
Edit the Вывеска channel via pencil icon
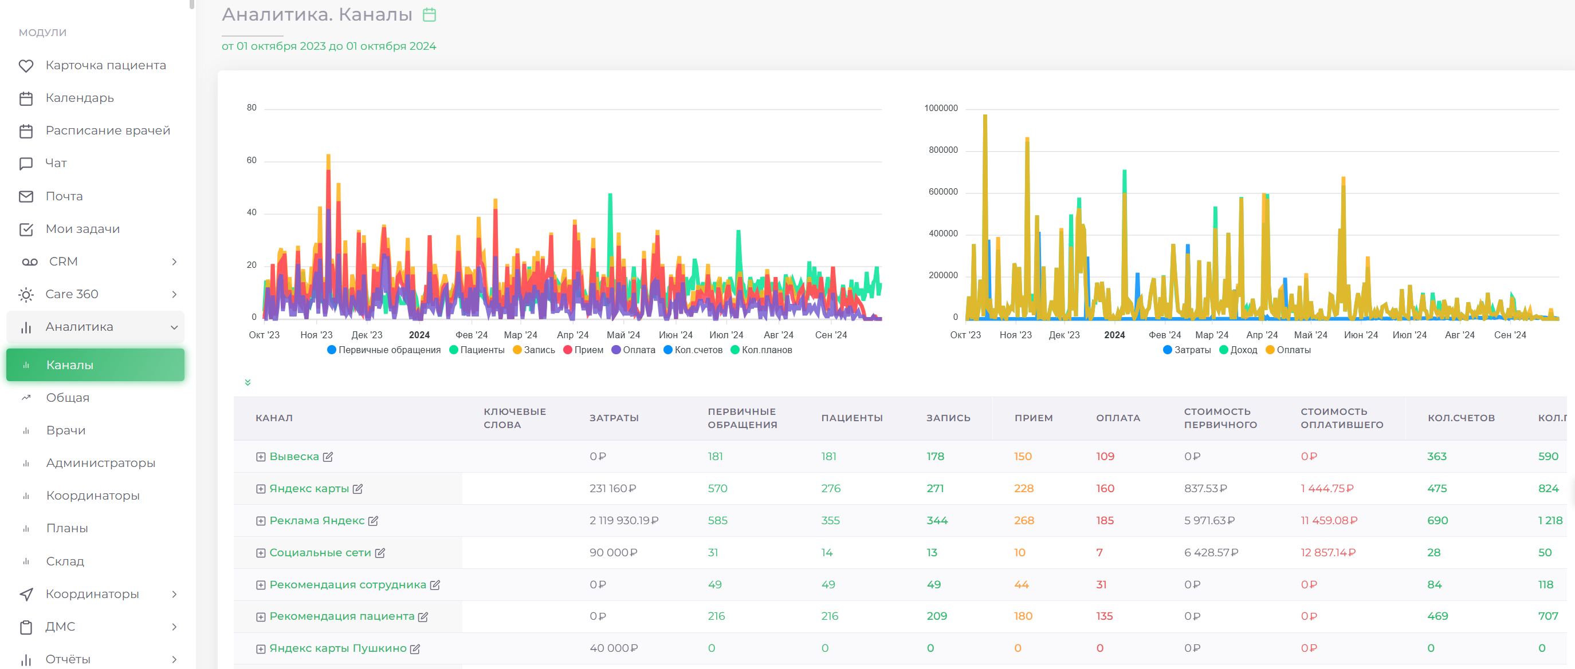(328, 457)
